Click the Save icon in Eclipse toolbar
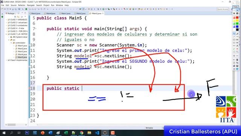This screenshot has height=136, width=241. [x=13, y=9]
